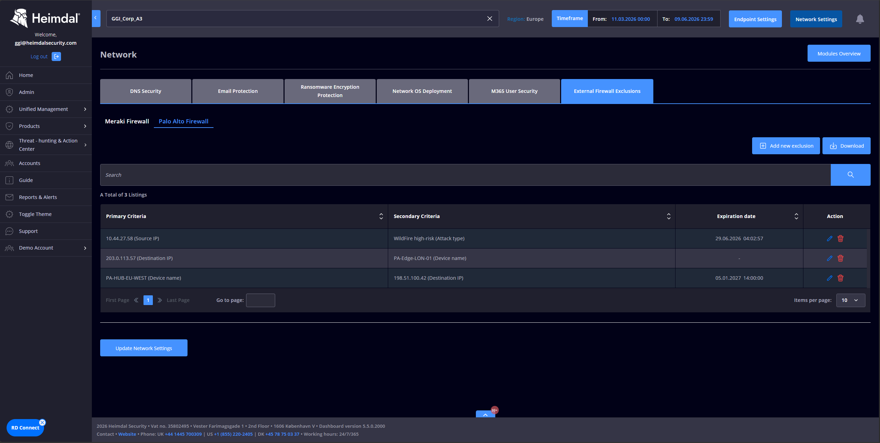This screenshot has height=443, width=880.
Task: Click the Last Page link
Action: point(178,300)
